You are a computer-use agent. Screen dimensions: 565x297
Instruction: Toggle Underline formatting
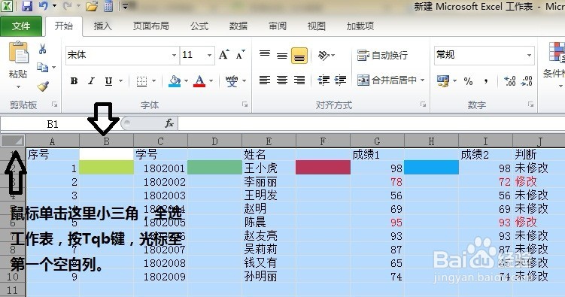108,81
